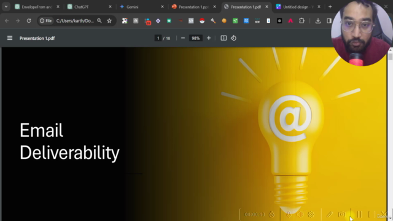Viewport: 393px width, 221px height.
Task: Click the blue square extension icon
Action: [x=246, y=21]
